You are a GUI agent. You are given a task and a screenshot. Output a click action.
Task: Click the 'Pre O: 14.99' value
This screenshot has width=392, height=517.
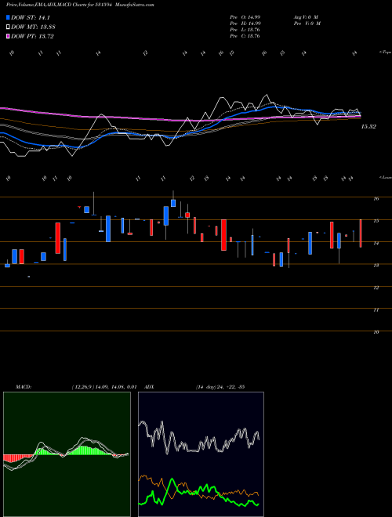pos(245,17)
